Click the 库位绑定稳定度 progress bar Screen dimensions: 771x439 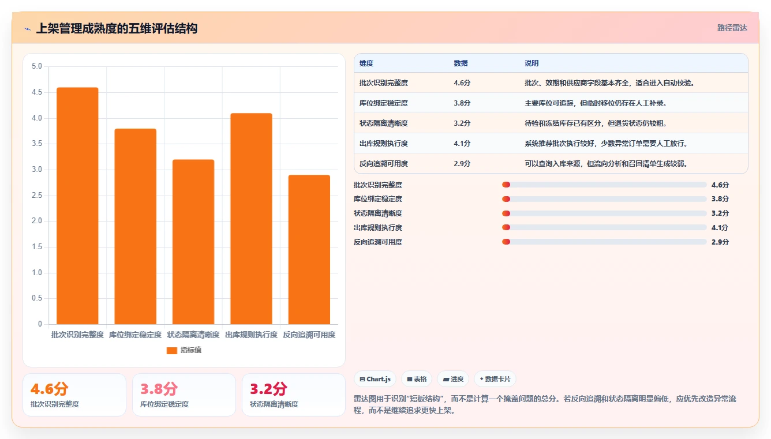coord(604,199)
